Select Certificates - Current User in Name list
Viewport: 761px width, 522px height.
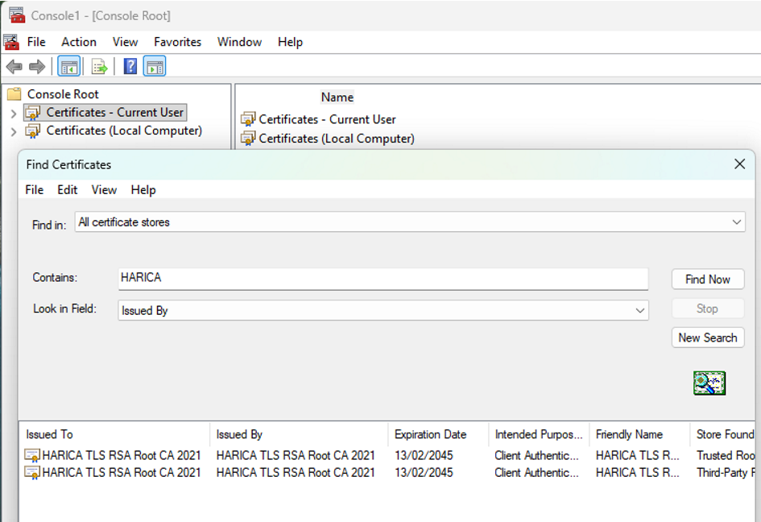pyautogui.click(x=327, y=119)
